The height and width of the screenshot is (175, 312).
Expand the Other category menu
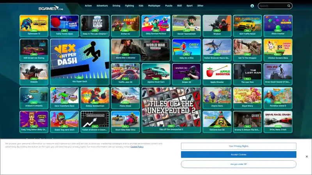coord(200,6)
